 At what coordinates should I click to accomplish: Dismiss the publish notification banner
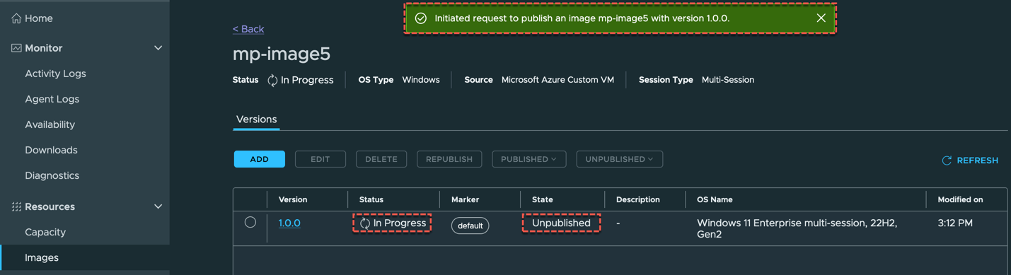[821, 18]
